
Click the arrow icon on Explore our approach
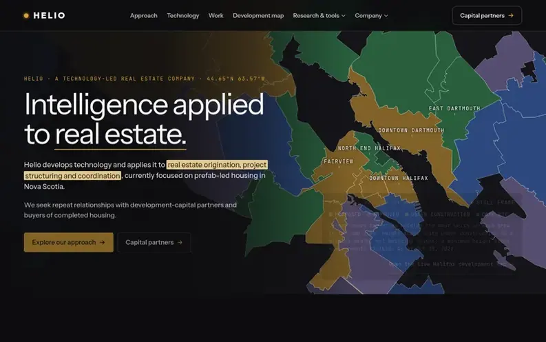102,242
